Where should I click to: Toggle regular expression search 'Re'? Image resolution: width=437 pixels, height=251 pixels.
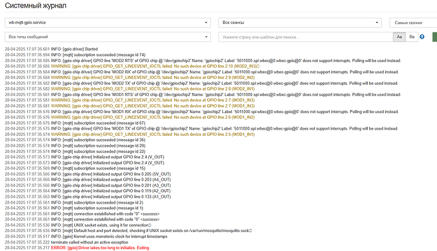pyautogui.click(x=412, y=37)
